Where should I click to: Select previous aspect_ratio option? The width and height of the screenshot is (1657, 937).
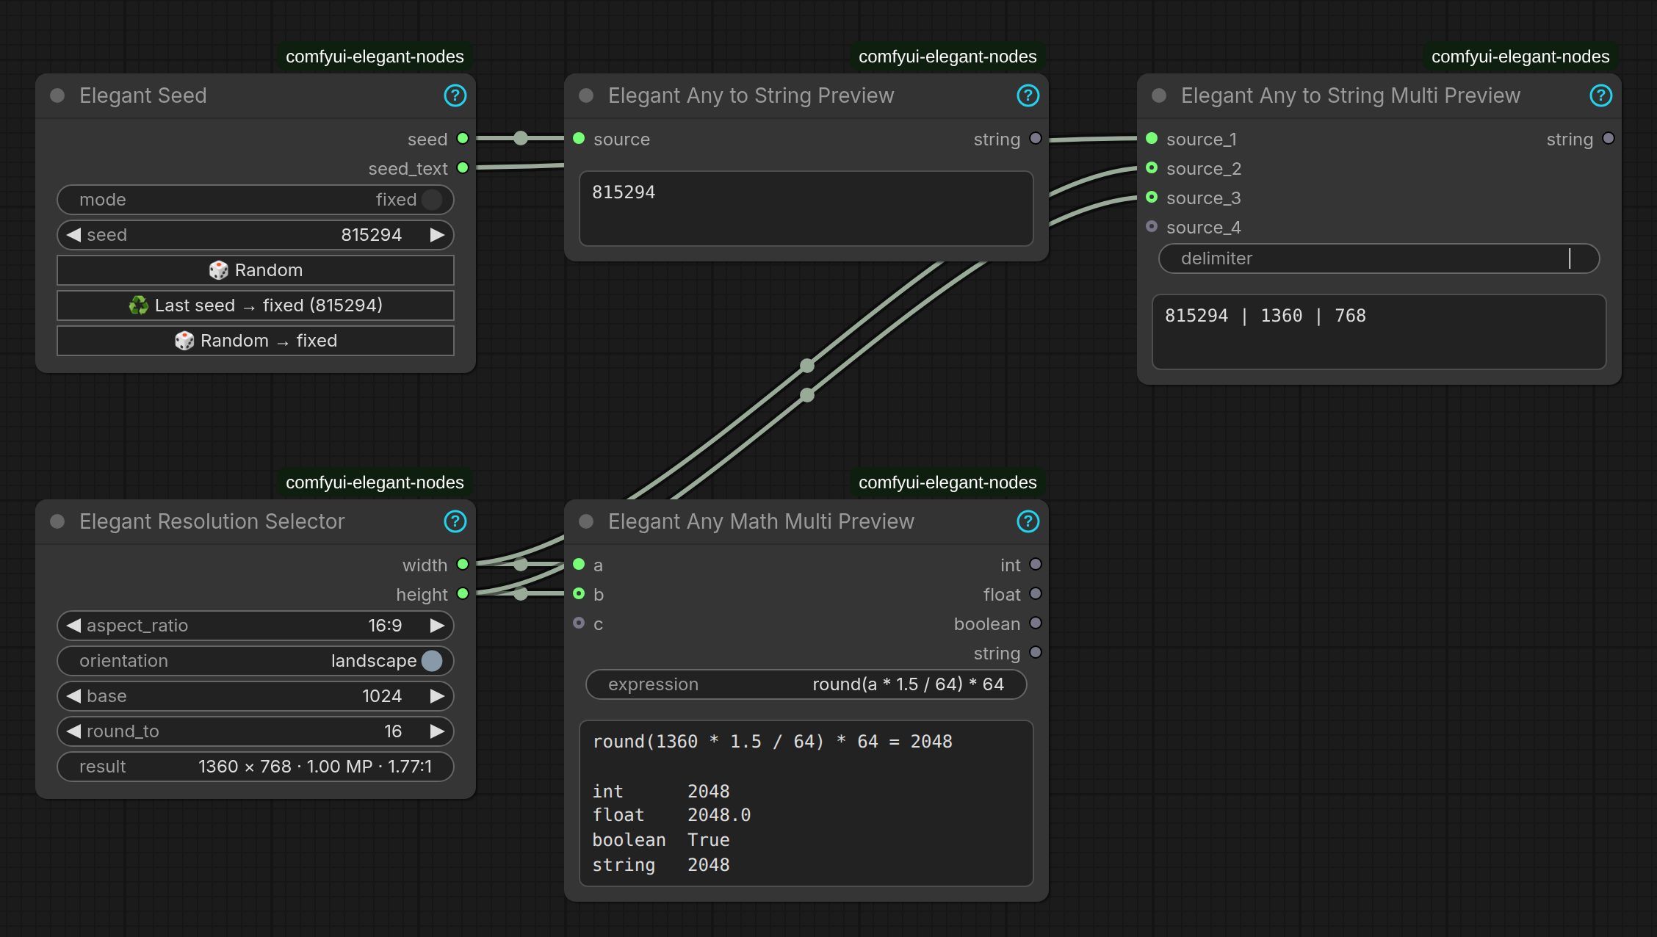73,626
